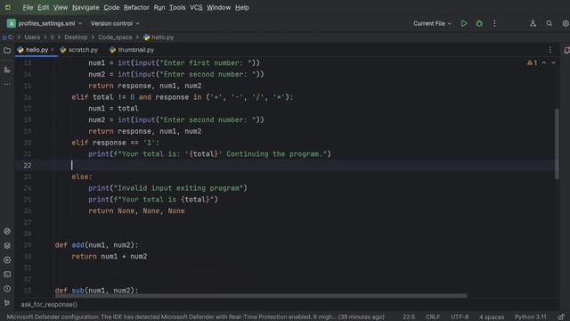The width and height of the screenshot is (570, 321).
Task: Click the 22:5 line and column indicator
Action: 409,317
